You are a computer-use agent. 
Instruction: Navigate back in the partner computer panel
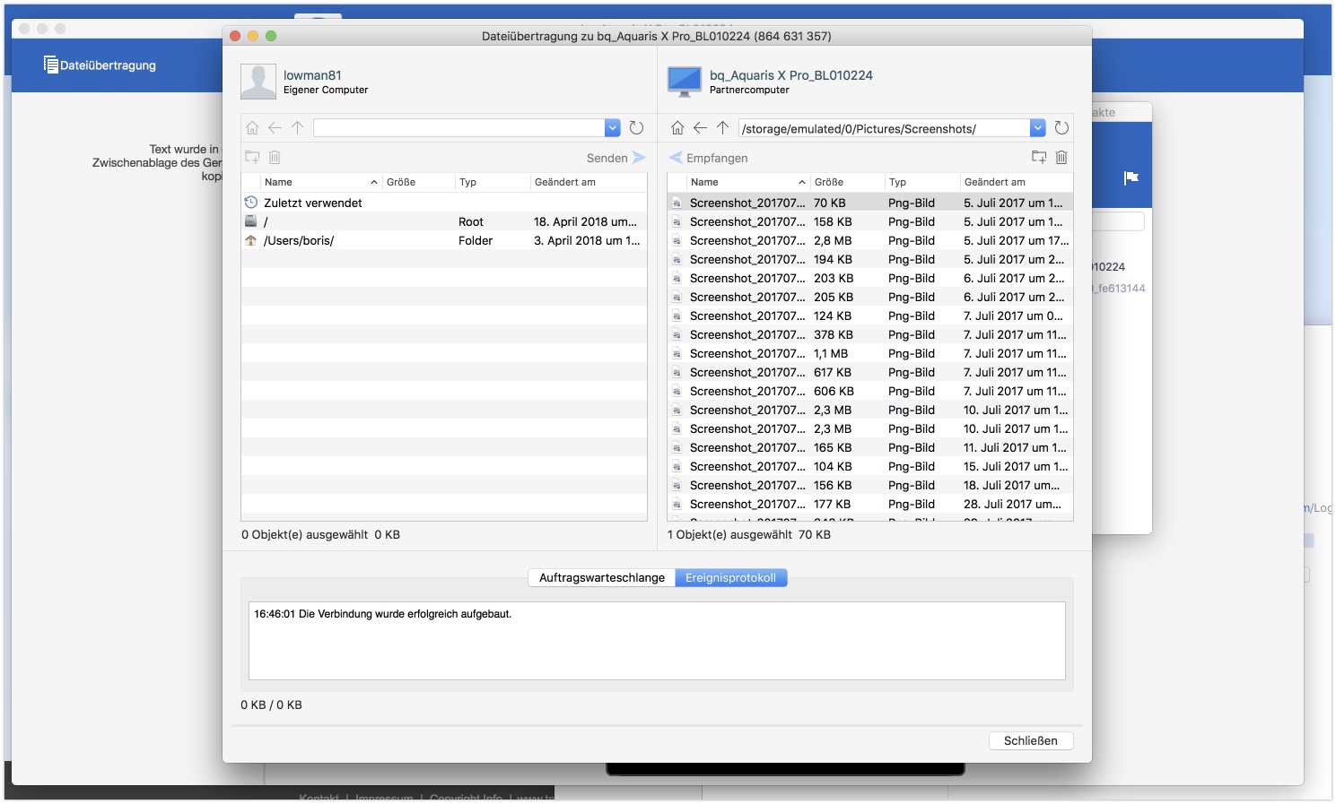click(700, 128)
